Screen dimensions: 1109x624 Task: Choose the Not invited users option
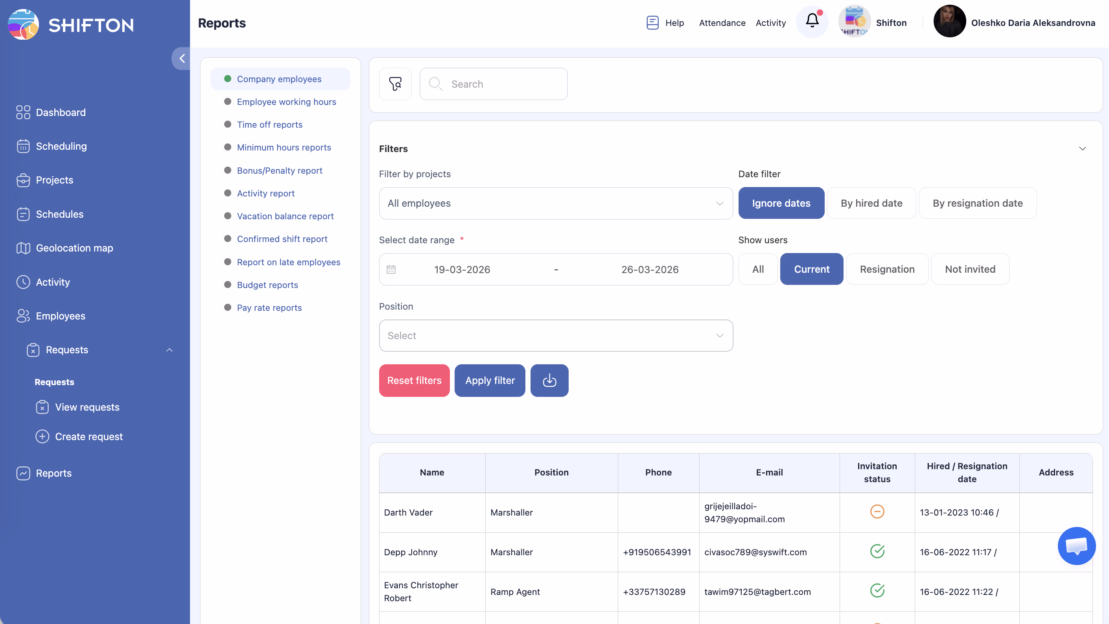pos(970,269)
